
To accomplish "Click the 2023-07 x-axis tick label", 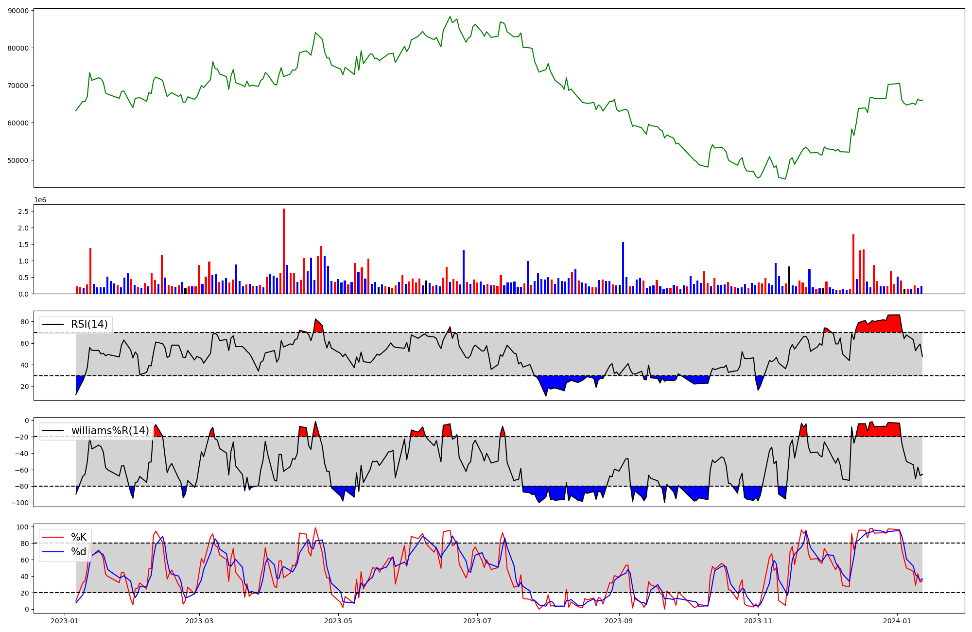I will pos(477,621).
